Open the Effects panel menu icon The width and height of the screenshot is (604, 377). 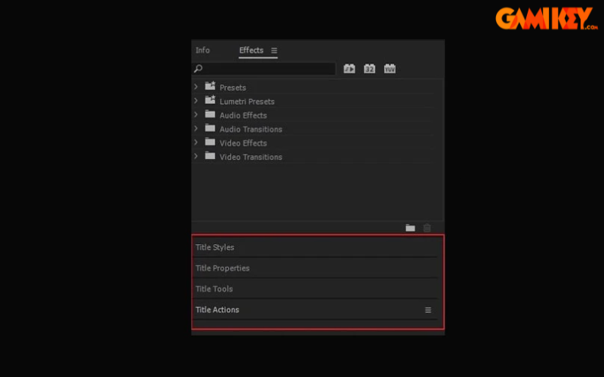(x=274, y=51)
